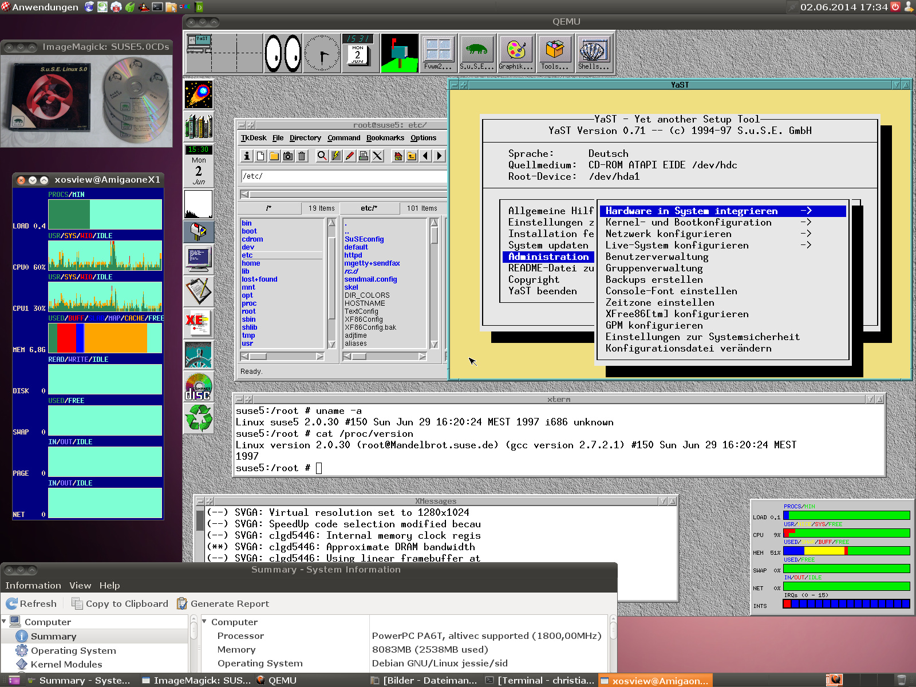916x687 pixels.
Task: Click the lightning bolt icon in TkDesk toolbar
Action: pos(336,156)
